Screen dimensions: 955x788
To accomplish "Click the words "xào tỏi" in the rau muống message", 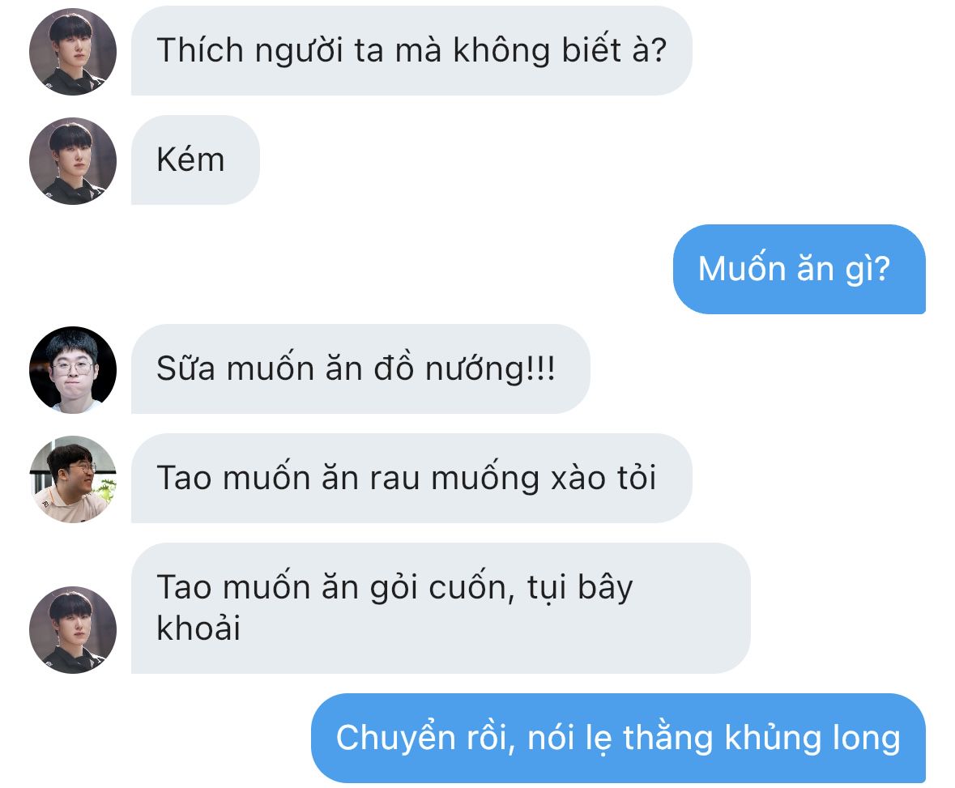I will [603, 478].
